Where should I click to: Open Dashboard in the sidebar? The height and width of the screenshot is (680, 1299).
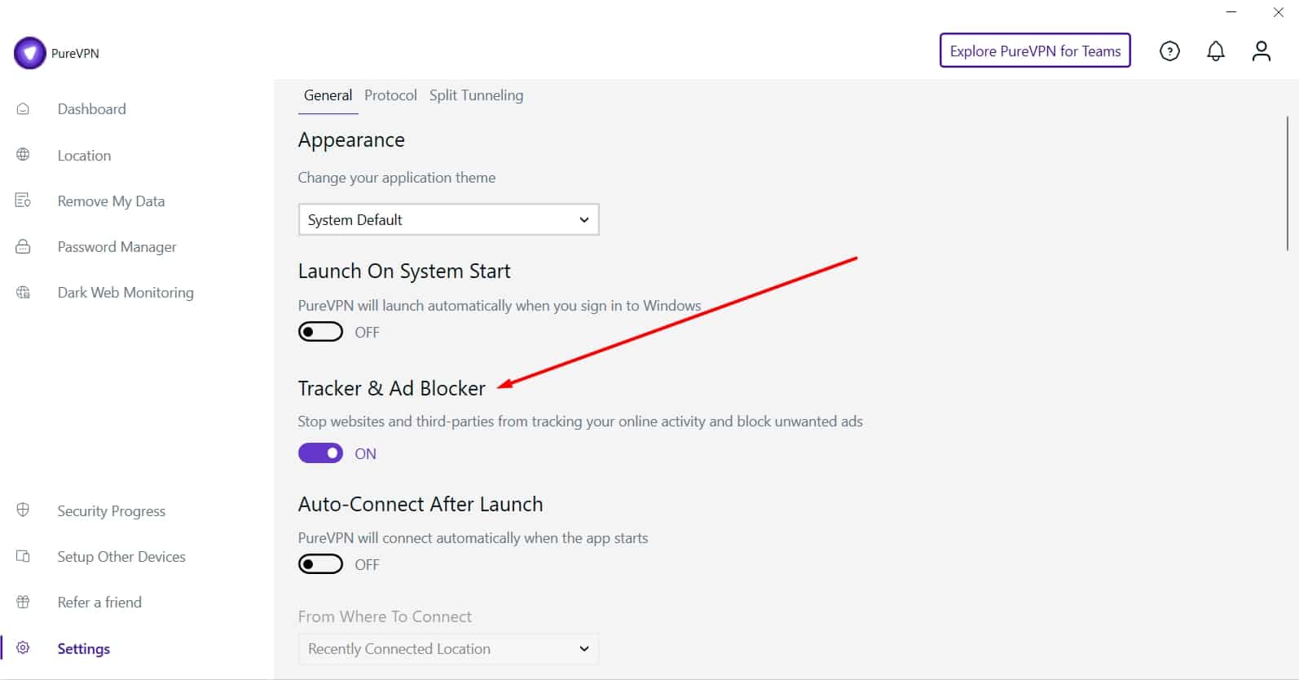(x=91, y=108)
